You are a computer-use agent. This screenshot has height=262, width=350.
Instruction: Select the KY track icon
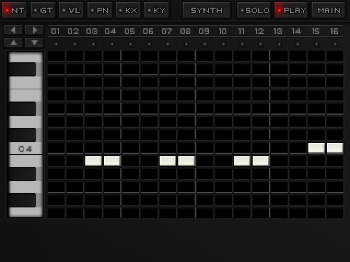point(156,10)
